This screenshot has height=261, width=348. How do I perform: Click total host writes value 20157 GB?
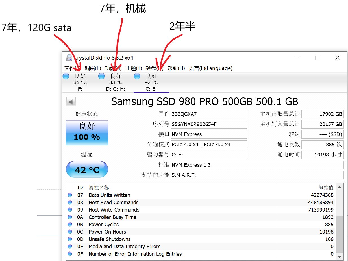(x=323, y=124)
